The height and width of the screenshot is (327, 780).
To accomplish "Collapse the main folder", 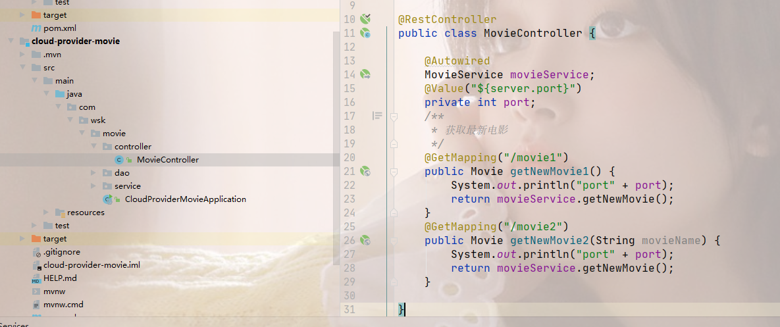I will pos(34,81).
